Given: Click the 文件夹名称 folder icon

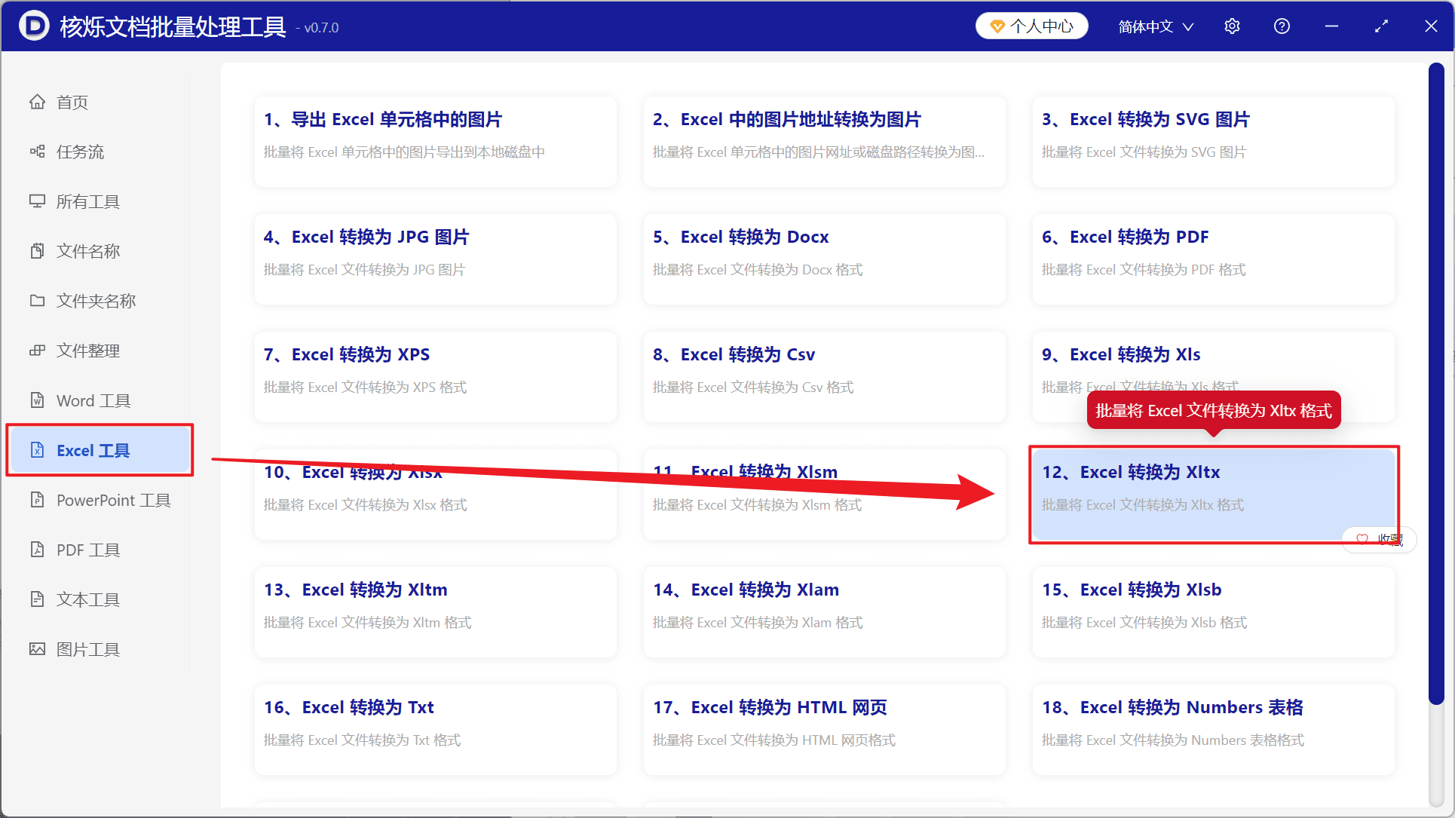Looking at the screenshot, I should click(x=37, y=301).
